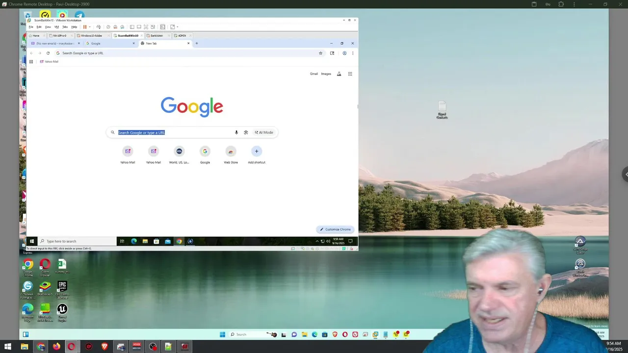Open the Search Labs flask icon
The height and width of the screenshot is (353, 628).
[339, 74]
